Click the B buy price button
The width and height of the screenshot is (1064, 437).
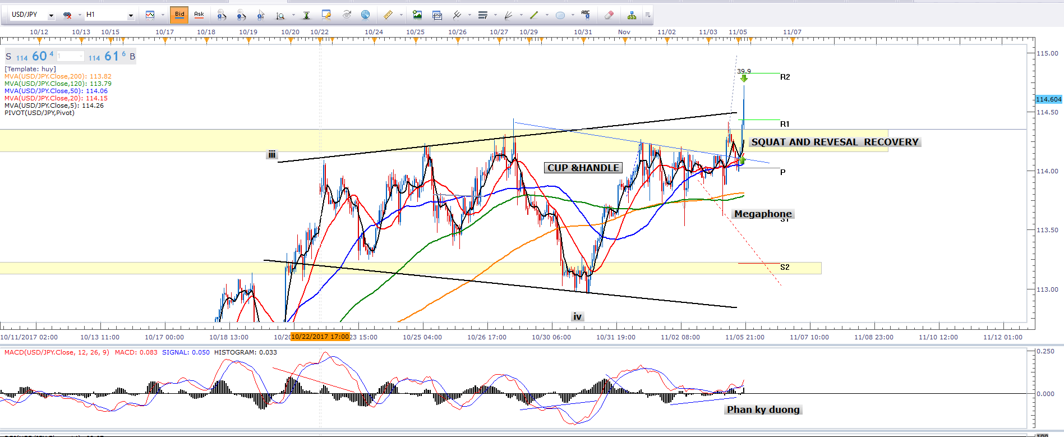132,57
